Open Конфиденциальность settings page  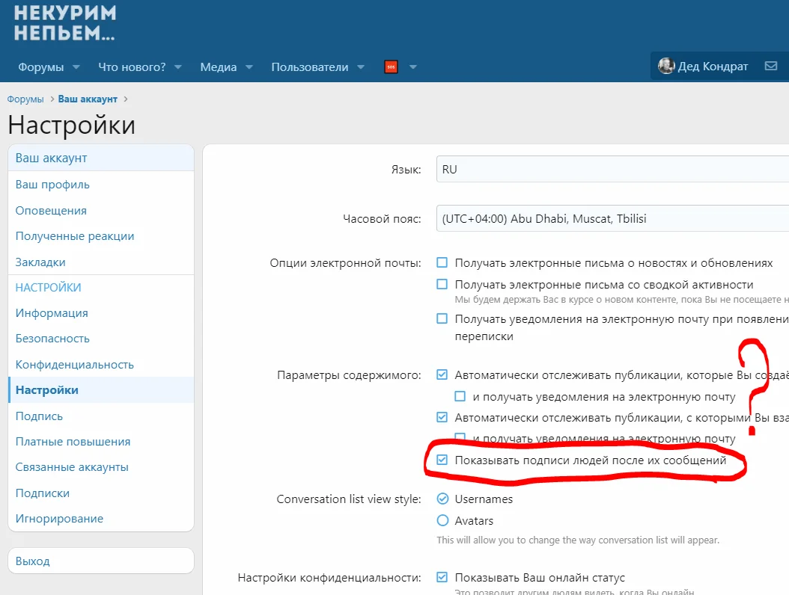click(x=101, y=364)
